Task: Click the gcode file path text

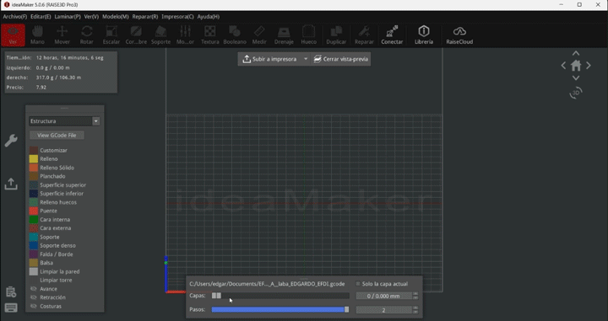Action: [267, 284]
